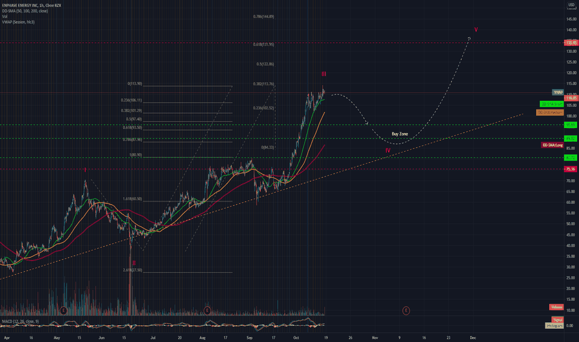Screen dimensions: 579x342
Task: Click the red price tag on top dashed line
Action: (x=571, y=43)
